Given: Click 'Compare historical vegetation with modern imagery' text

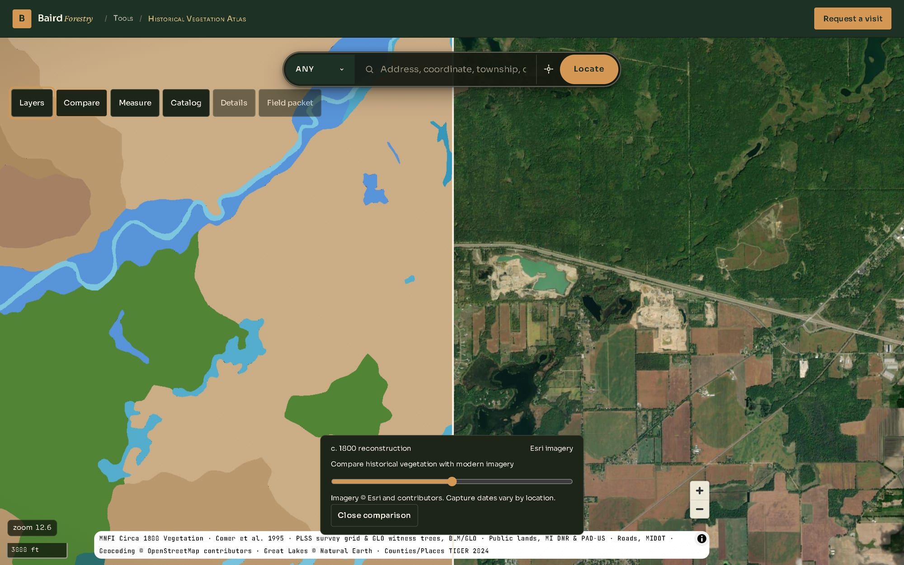Looking at the screenshot, I should (x=422, y=464).
